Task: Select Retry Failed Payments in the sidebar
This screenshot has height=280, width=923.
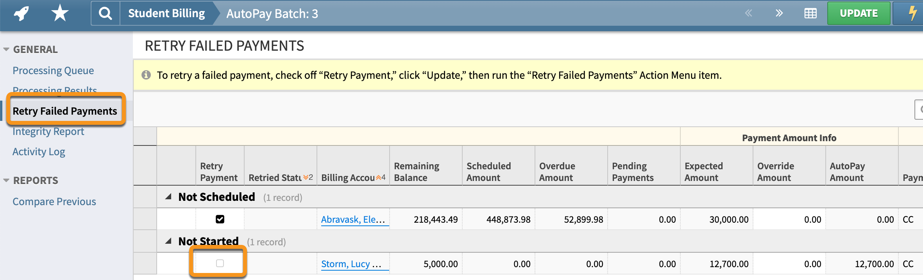Action: click(65, 111)
